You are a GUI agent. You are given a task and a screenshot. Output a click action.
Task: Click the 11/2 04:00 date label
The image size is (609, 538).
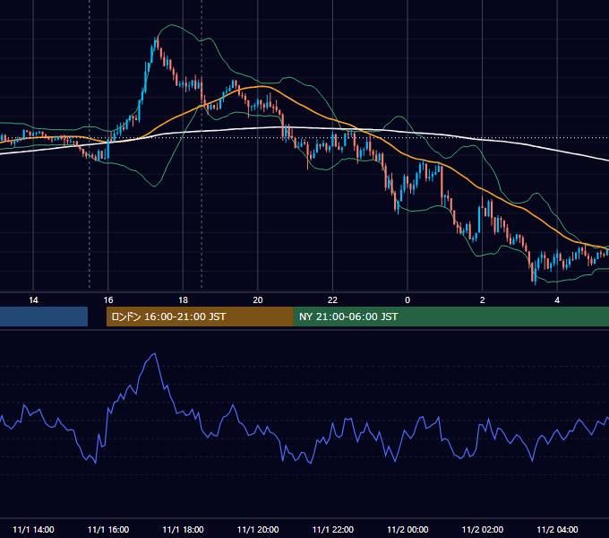(557, 529)
